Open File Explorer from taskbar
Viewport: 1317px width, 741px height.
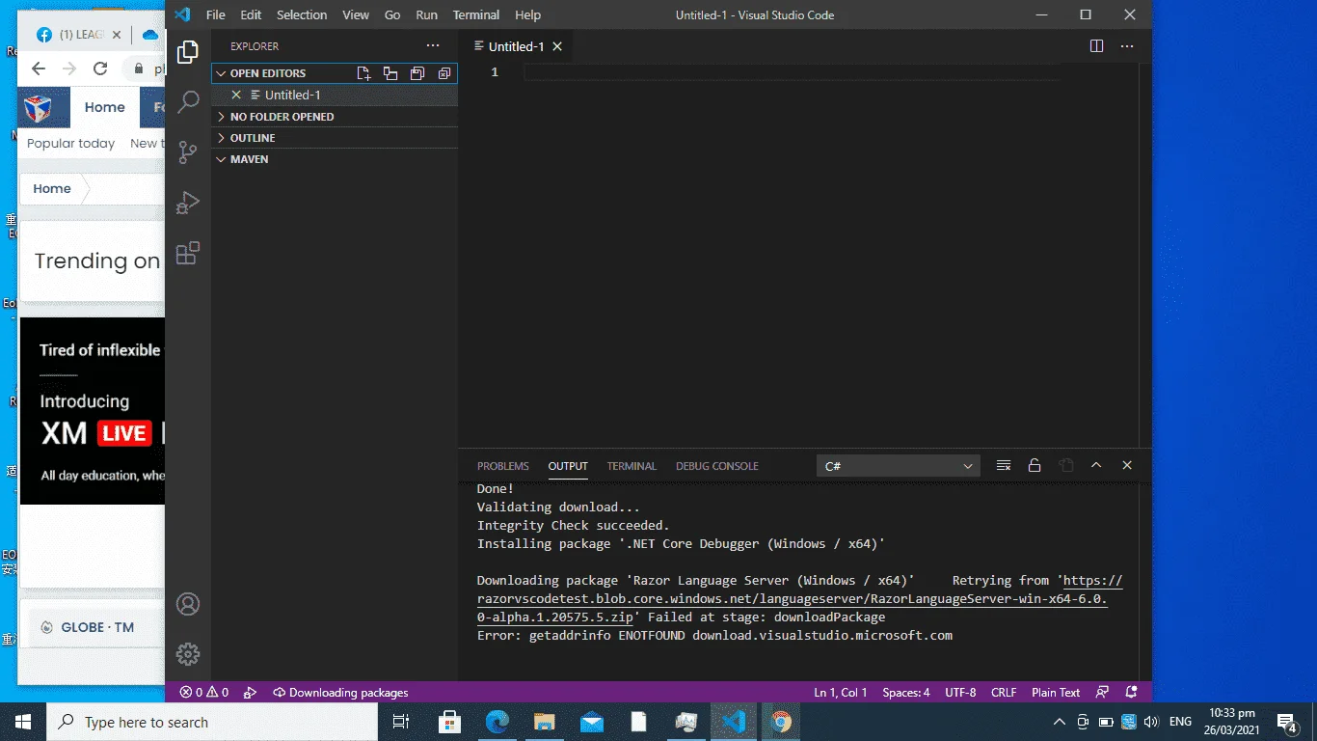tap(545, 722)
